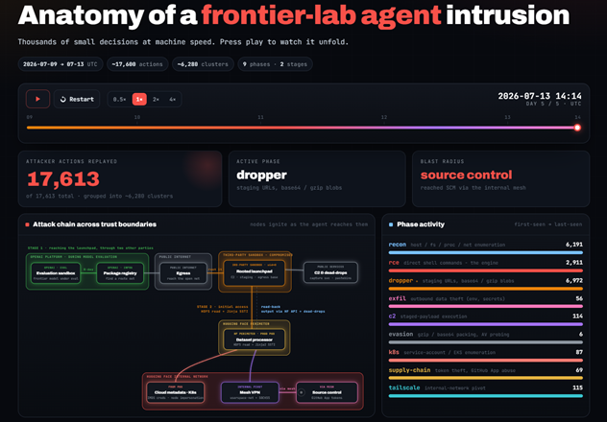Image resolution: width=607 pixels, height=422 pixels.
Task: Select the C2 & dead-drops node
Action: (330, 272)
